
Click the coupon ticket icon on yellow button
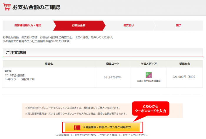click(x=77, y=127)
